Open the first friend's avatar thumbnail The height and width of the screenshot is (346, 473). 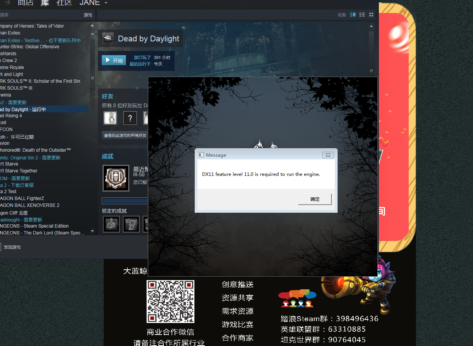[110, 118]
